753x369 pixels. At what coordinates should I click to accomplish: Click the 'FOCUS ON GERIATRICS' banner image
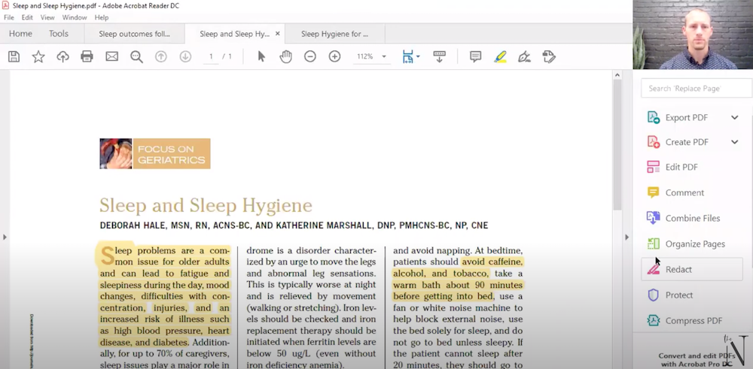coord(155,154)
